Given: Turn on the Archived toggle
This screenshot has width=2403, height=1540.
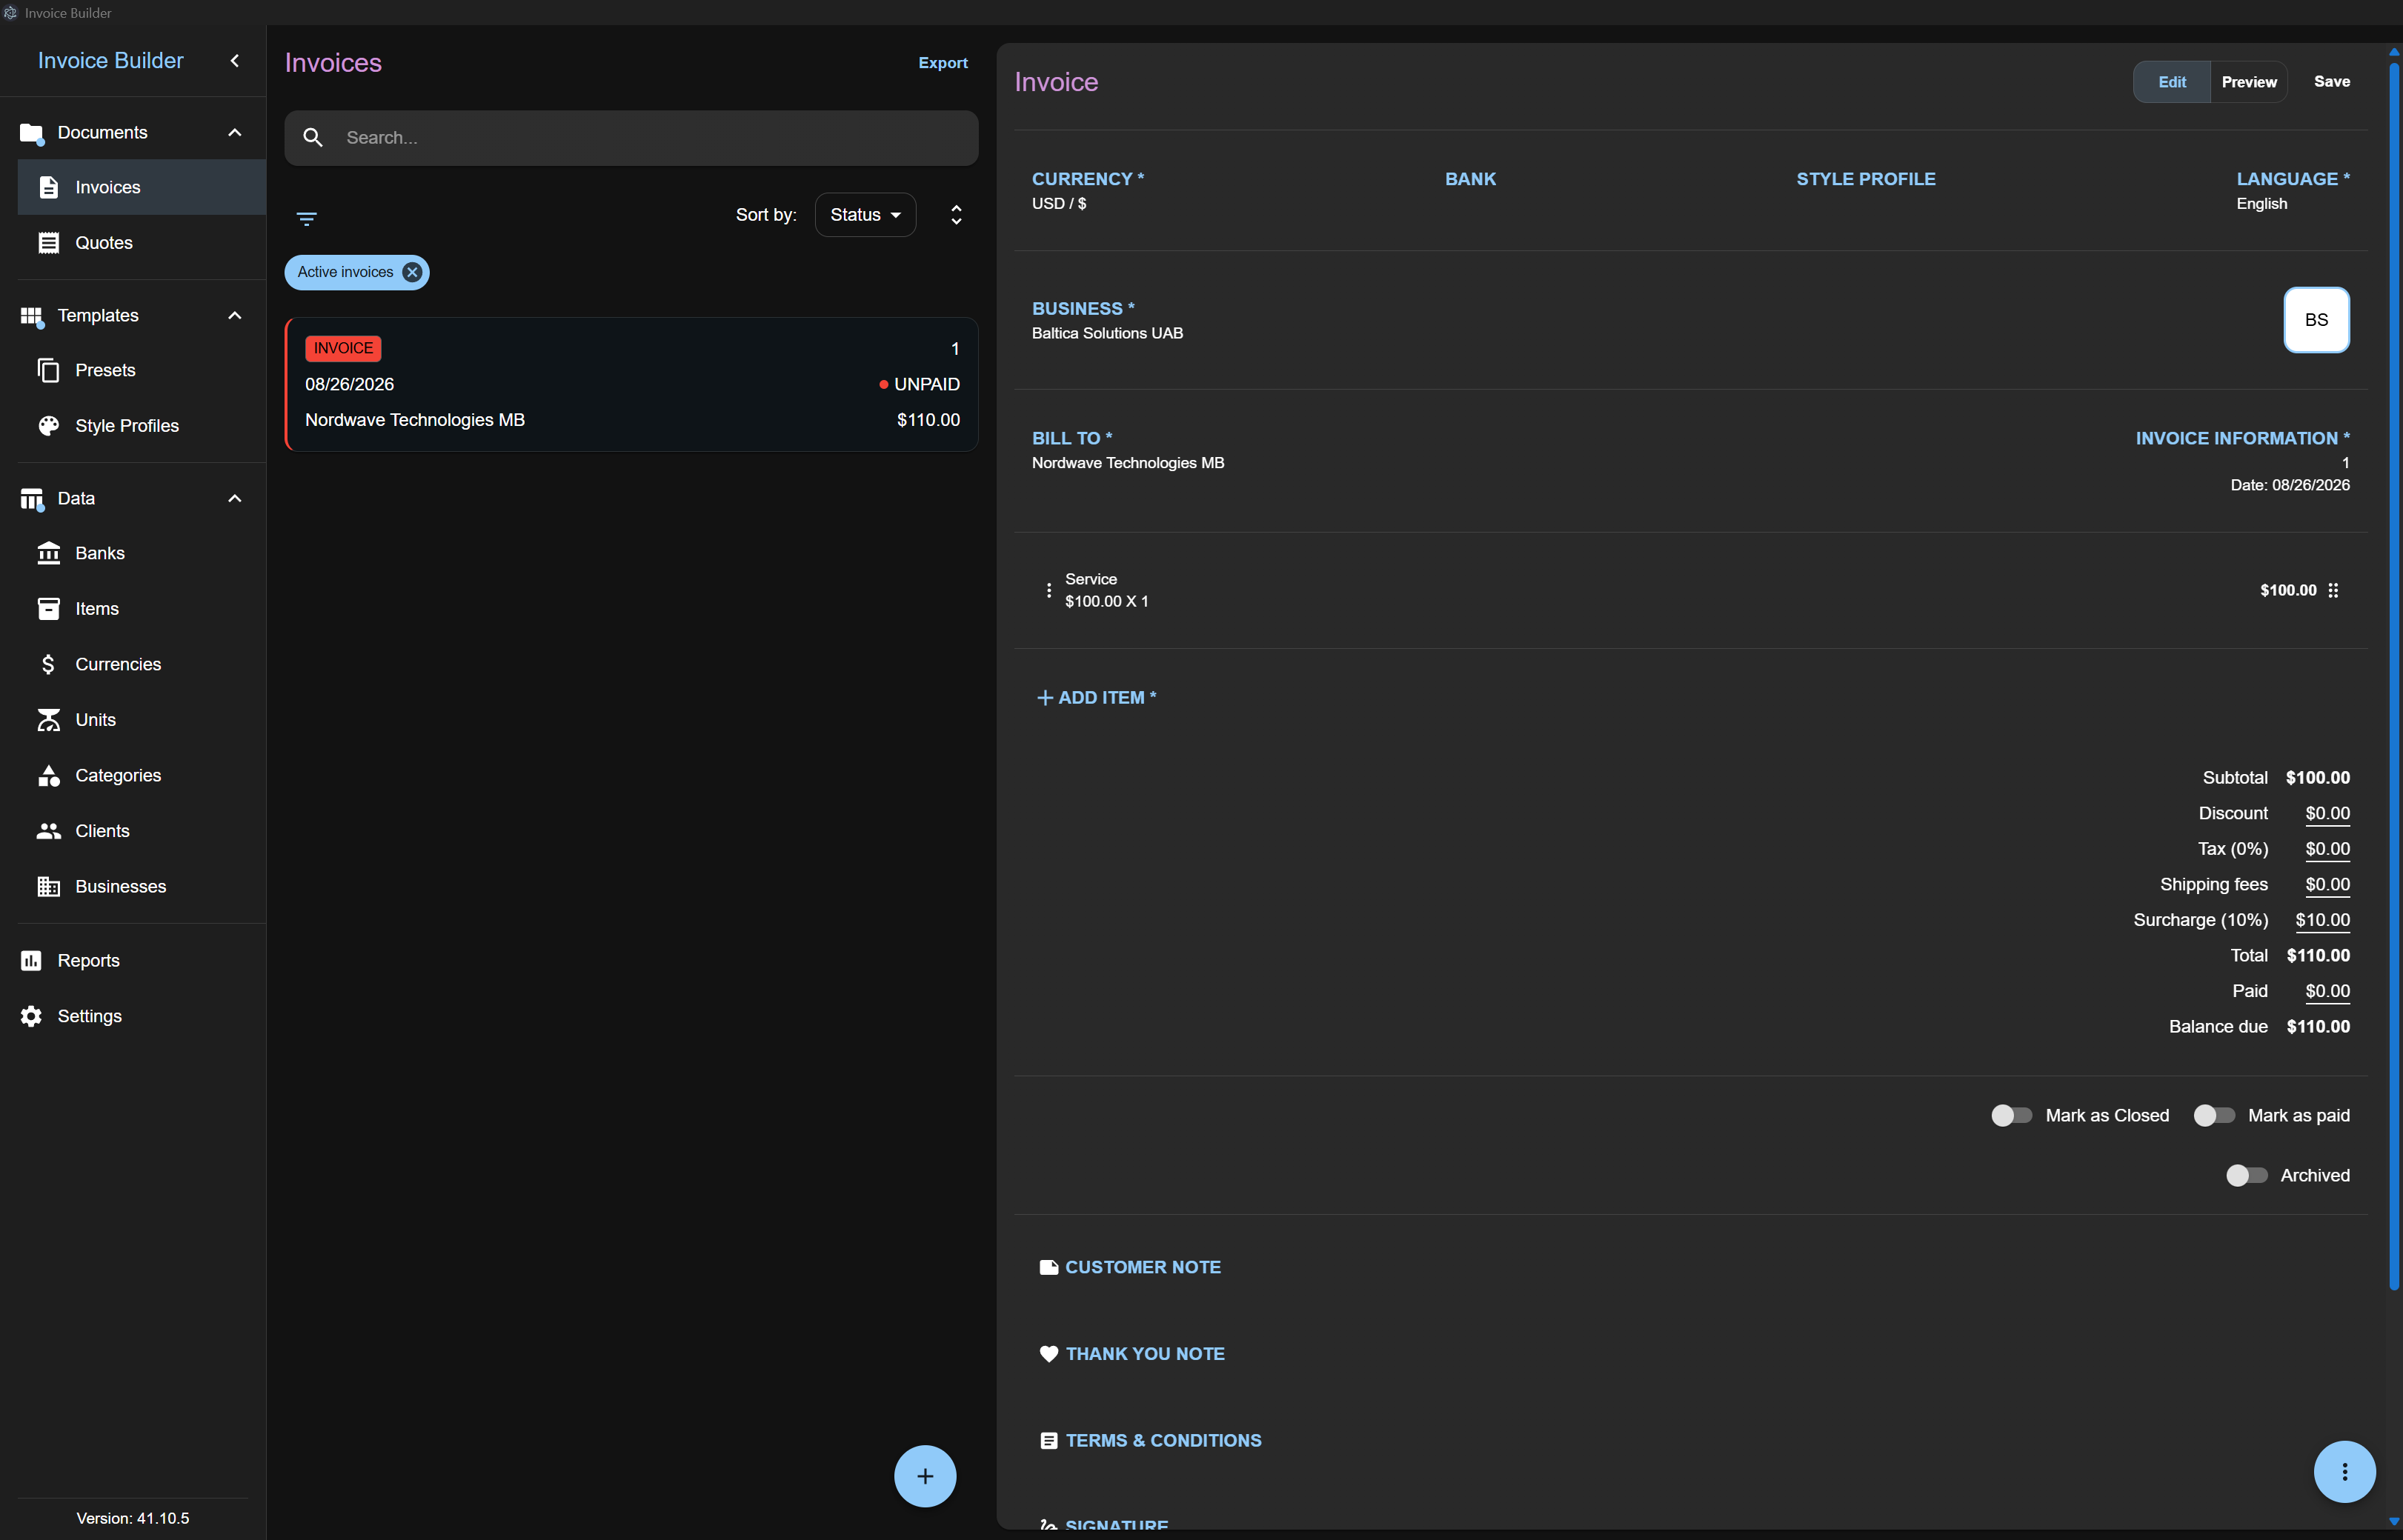Looking at the screenshot, I should coord(2246,1175).
